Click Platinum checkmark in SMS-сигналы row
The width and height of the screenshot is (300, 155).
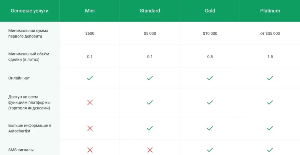pyautogui.click(x=270, y=150)
